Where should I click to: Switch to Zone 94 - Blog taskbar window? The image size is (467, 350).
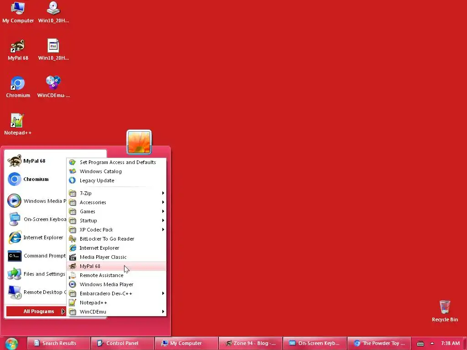tap(250, 343)
